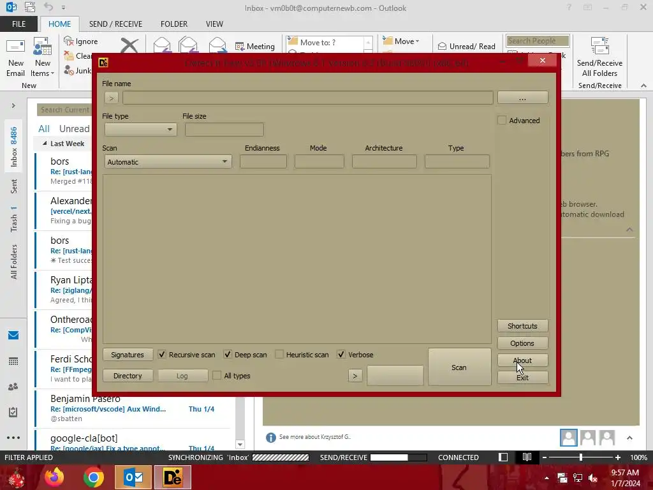Switch to the FOLDER ribbon tab
653x490 pixels.
pyautogui.click(x=174, y=24)
